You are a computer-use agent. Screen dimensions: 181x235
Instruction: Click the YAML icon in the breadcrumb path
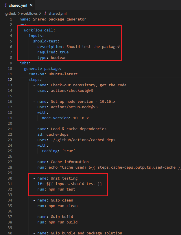click(45, 13)
